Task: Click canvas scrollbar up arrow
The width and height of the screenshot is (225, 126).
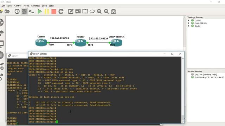Action: click(x=184, y=17)
